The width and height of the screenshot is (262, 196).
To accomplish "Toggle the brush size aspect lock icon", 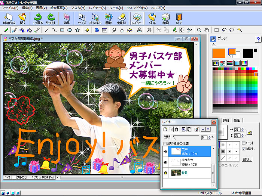I will 250,133.
